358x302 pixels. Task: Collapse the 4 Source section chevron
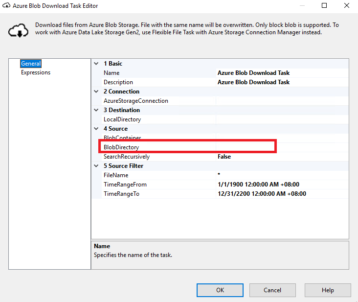(x=96, y=129)
